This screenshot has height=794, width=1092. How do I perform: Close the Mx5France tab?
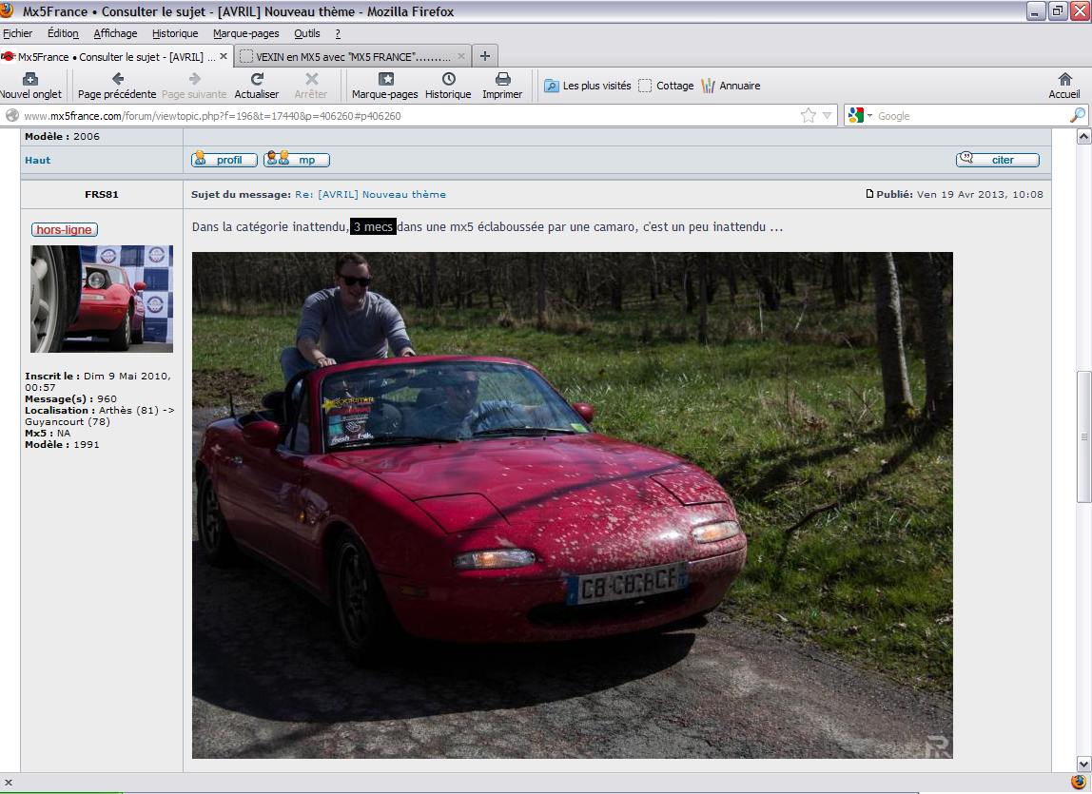[224, 56]
